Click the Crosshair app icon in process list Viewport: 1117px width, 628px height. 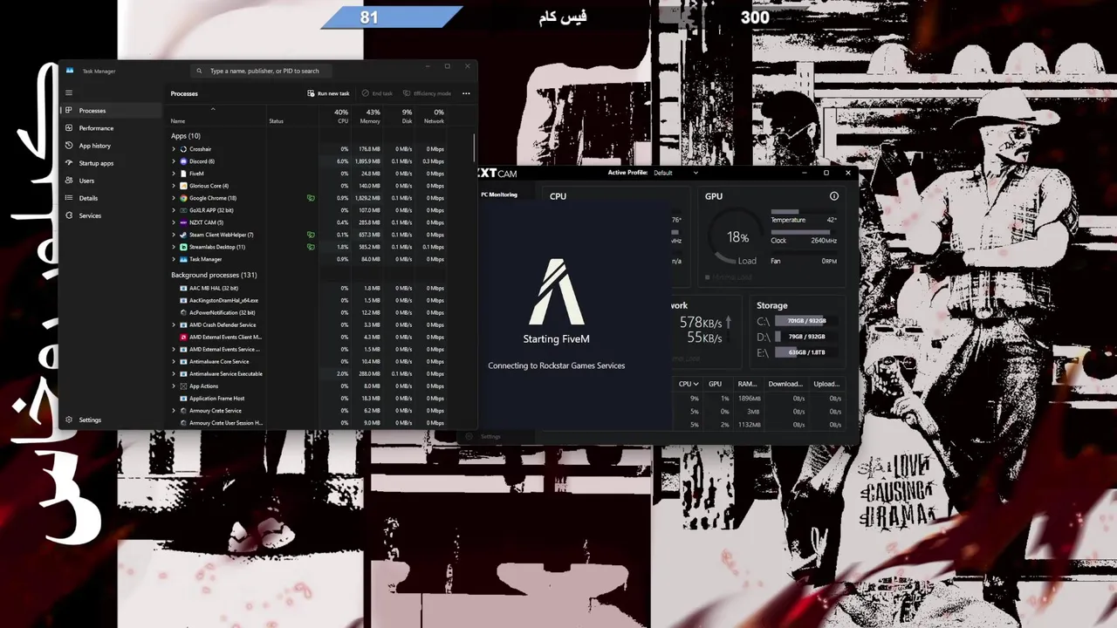[183, 149]
